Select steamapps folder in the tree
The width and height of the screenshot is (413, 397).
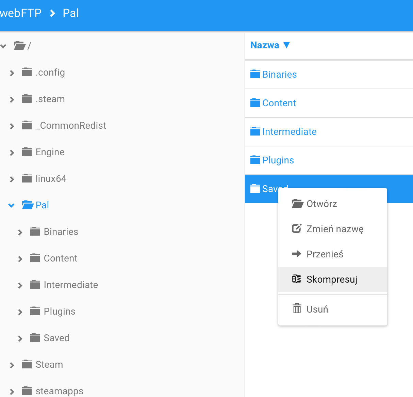point(59,391)
